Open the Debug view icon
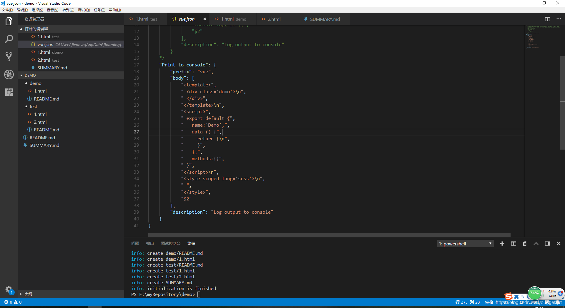The image size is (565, 308). (9, 74)
